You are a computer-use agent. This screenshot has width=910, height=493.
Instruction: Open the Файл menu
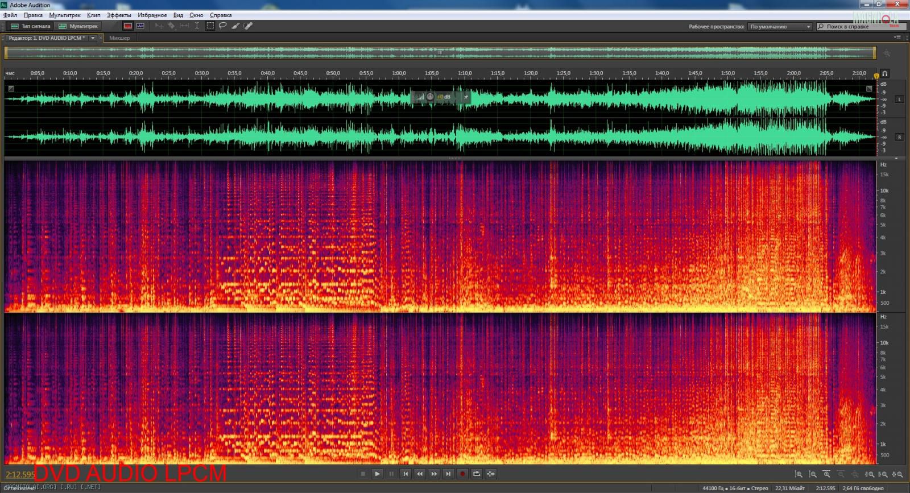[10, 15]
